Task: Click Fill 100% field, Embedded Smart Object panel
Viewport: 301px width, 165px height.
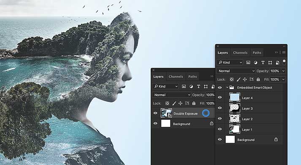Action: [x=275, y=80]
